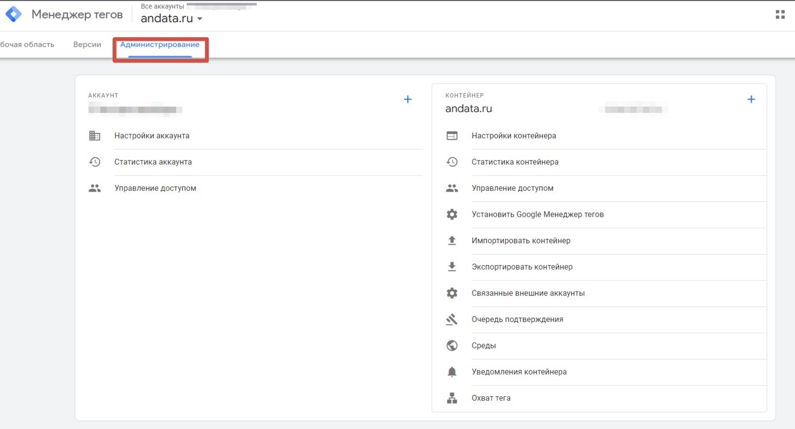Open the Google apps grid icon

[780, 15]
